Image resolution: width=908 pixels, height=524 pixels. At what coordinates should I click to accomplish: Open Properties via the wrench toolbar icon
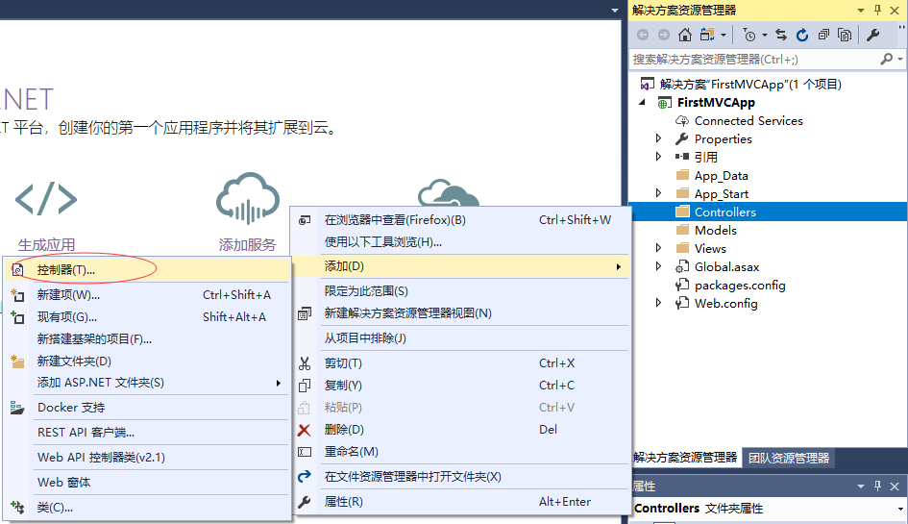pos(872,35)
